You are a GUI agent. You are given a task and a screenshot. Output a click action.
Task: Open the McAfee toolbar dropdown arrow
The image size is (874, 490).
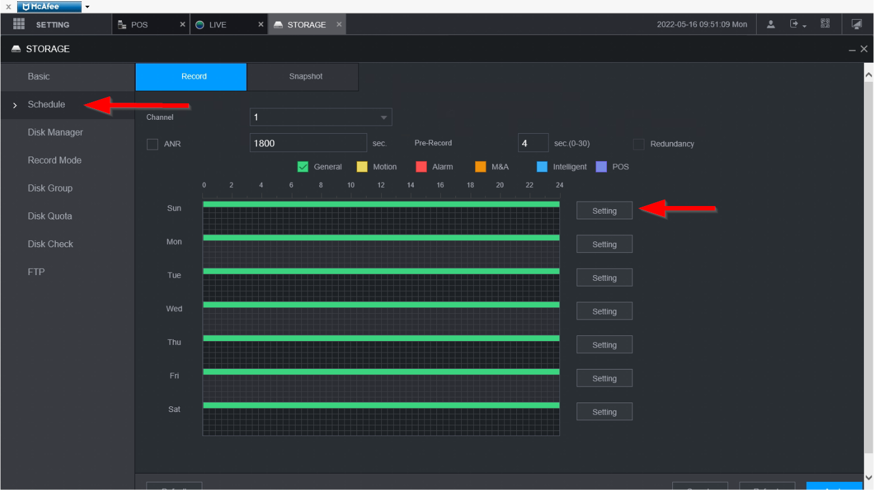coord(87,7)
